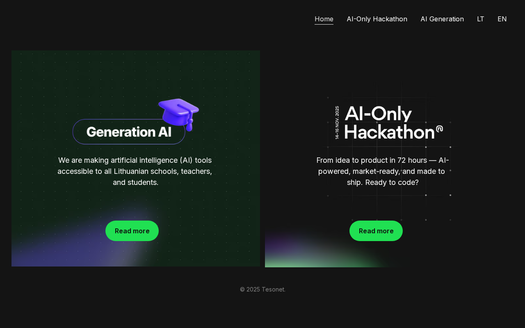Click the purple graduation cap icon

coord(178,114)
